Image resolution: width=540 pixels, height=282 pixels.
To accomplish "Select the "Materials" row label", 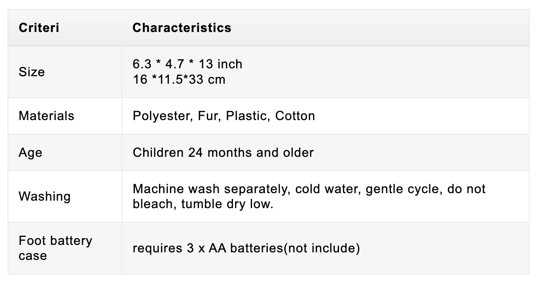I will 46,116.
